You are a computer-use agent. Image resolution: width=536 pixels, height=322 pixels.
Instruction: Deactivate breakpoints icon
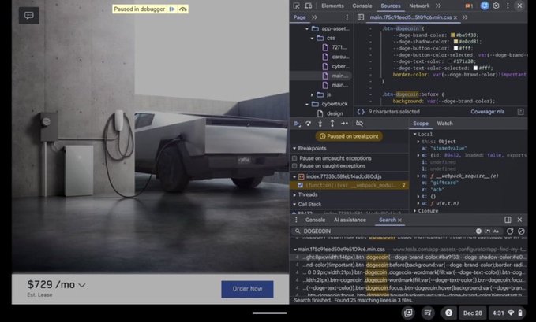pos(359,124)
